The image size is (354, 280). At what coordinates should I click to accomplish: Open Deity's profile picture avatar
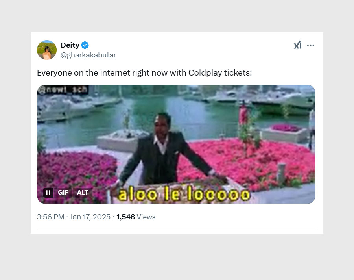point(47,50)
